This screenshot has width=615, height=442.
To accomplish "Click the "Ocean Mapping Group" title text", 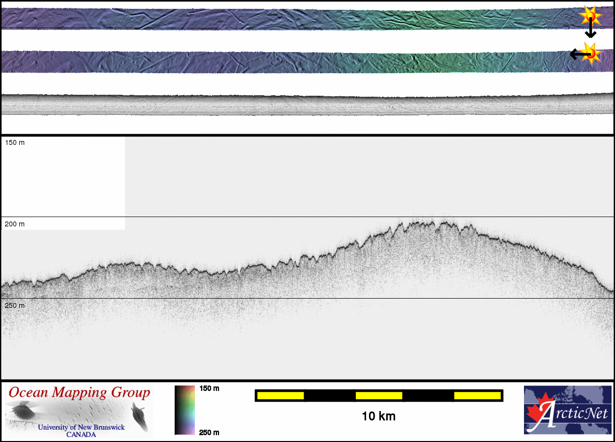I will tap(79, 393).
